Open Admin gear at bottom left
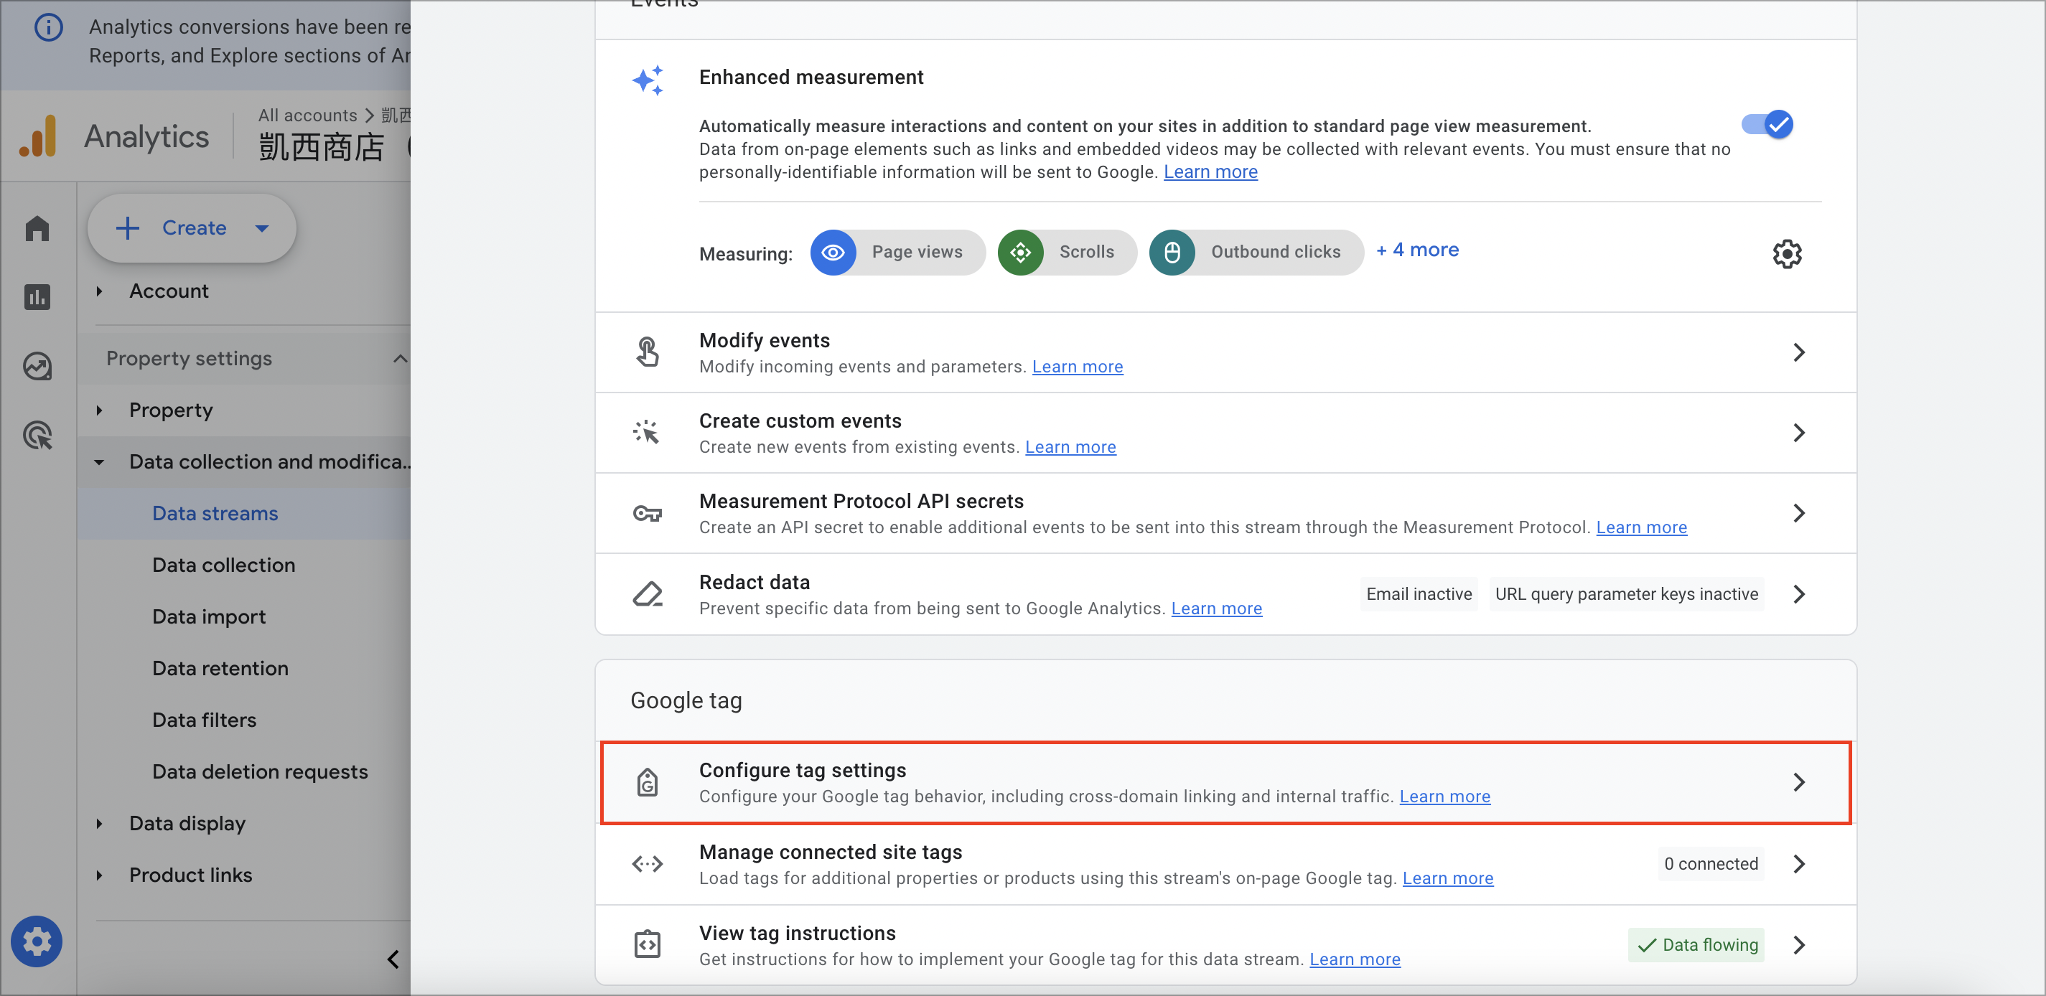 (x=37, y=942)
